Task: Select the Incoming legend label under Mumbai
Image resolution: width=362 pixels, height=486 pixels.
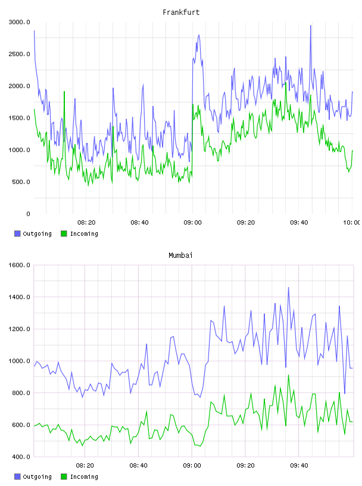Action: 84,477
